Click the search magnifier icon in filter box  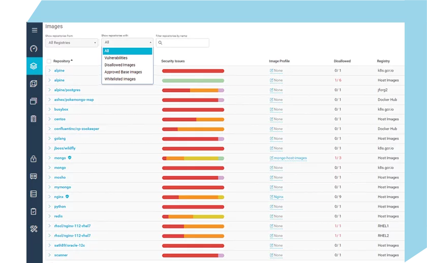click(160, 43)
